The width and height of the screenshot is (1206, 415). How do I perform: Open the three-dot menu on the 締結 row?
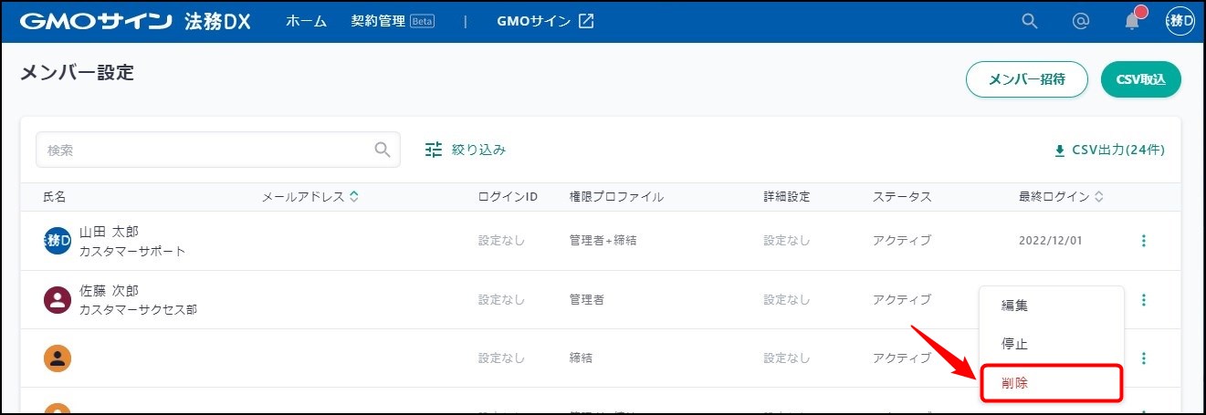point(1144,358)
